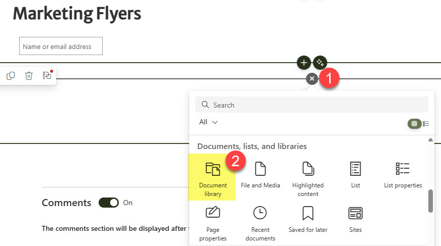Add the File and Media web part
441x246 pixels.
click(x=260, y=175)
